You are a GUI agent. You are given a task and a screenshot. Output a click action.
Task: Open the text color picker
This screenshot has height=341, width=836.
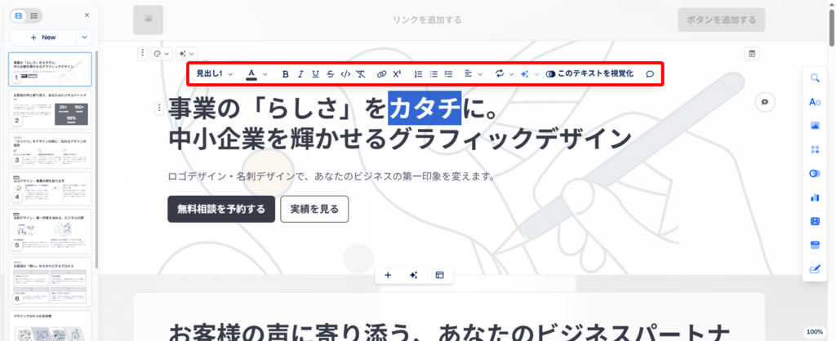[x=251, y=74]
